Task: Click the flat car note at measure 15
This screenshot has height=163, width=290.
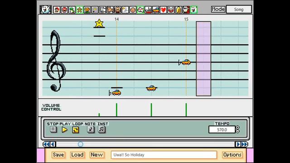Action: (186, 62)
